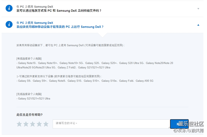This screenshot has width=207, height=137.
Task: Click the heading [有线连接至个人电脑]
Action: point(29,59)
